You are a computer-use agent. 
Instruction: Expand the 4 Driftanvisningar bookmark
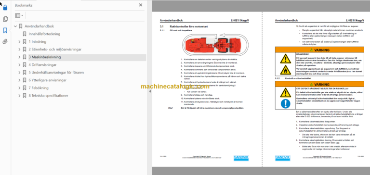19,65
